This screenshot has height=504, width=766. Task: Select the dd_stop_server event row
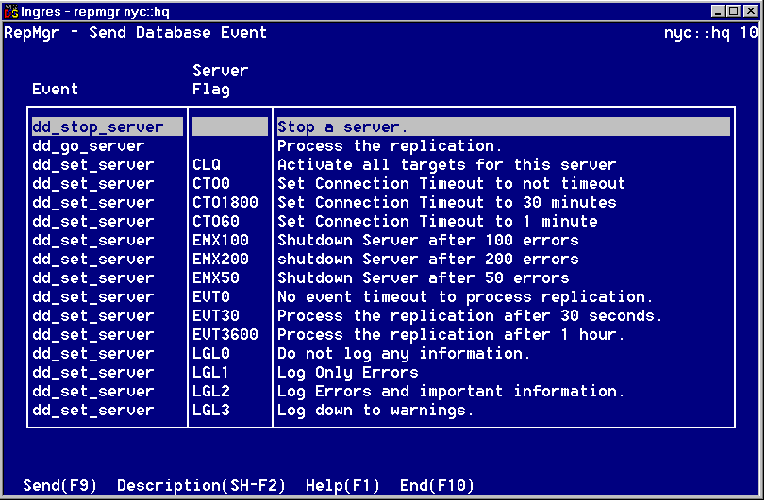coord(97,127)
